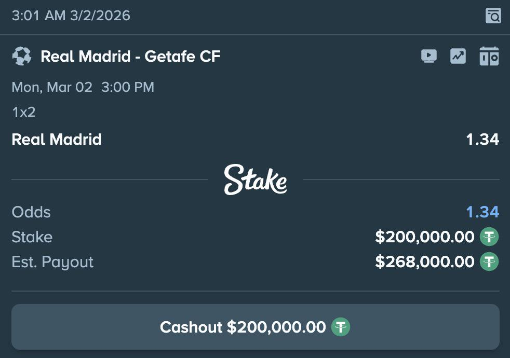Click the soccer ball sport icon
The height and width of the screenshot is (358, 510).
click(22, 56)
